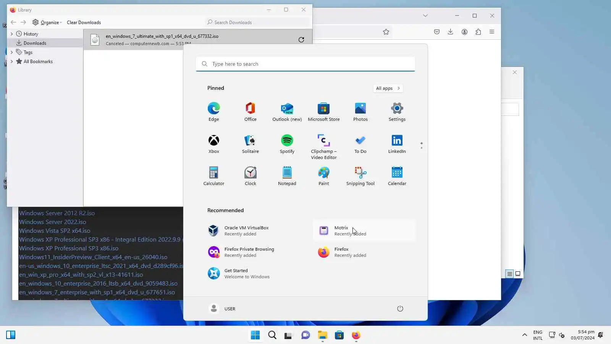The width and height of the screenshot is (611, 344).
Task: Focus the Search Downloads field
Action: point(258,23)
